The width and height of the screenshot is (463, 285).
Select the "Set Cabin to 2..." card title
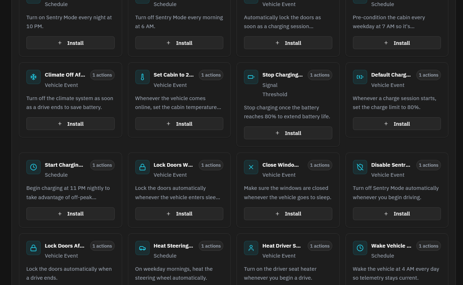pos(174,75)
